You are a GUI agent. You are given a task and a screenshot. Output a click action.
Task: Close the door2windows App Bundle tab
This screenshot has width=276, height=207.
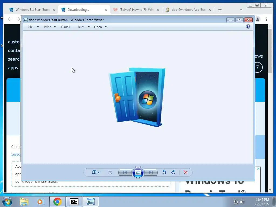pyautogui.click(x=210, y=10)
